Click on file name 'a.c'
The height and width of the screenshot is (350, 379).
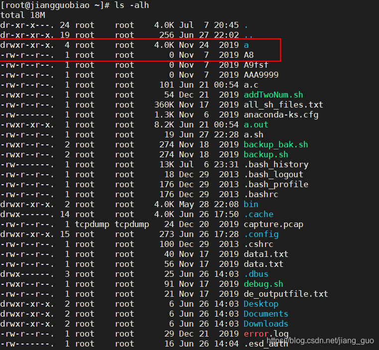coord(251,85)
